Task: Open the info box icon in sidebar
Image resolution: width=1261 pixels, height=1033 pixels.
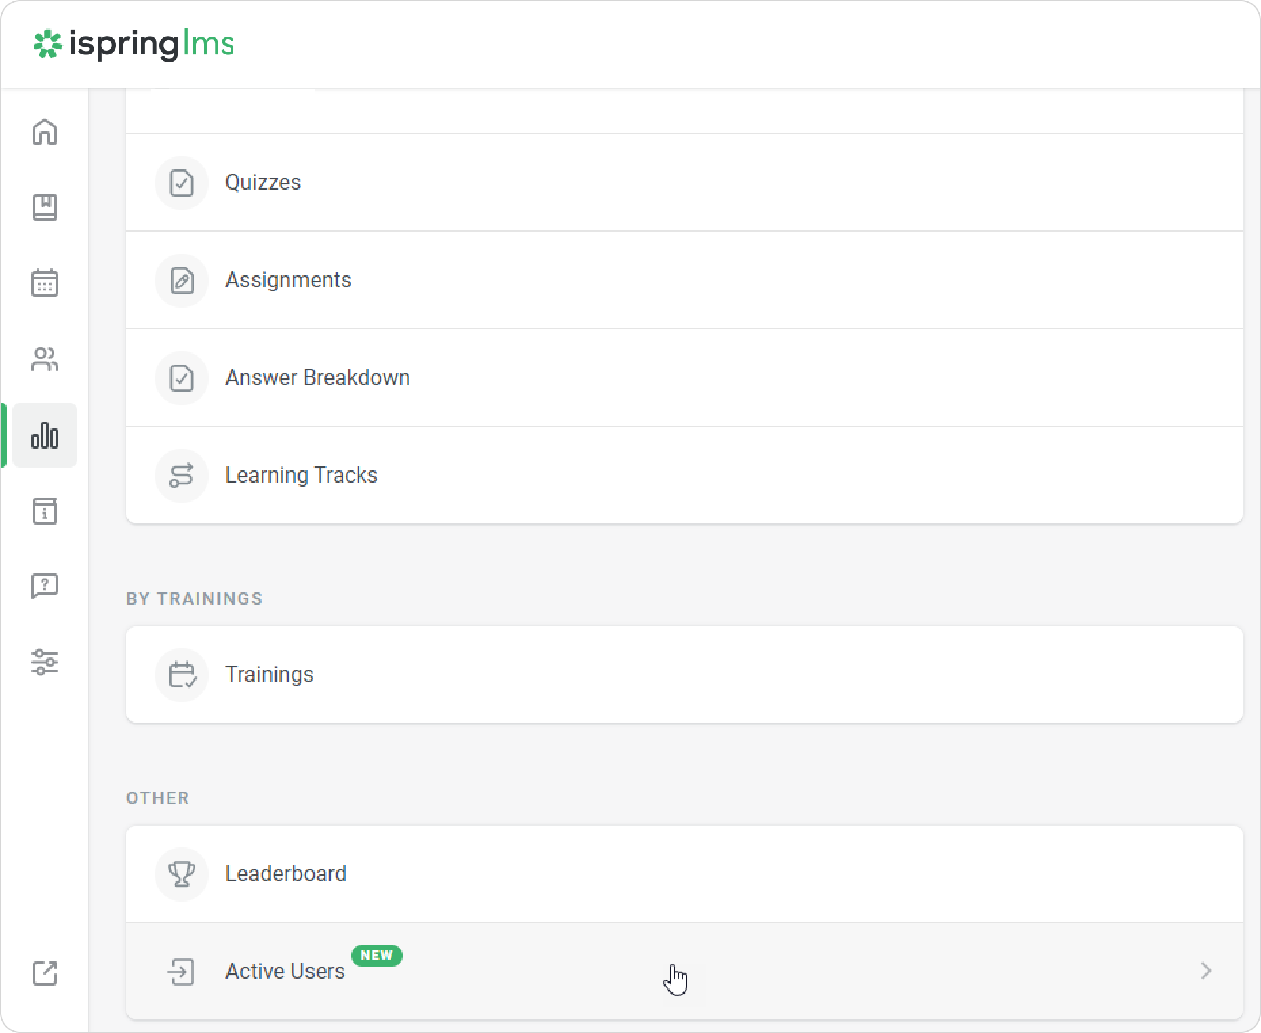Action: coord(45,511)
